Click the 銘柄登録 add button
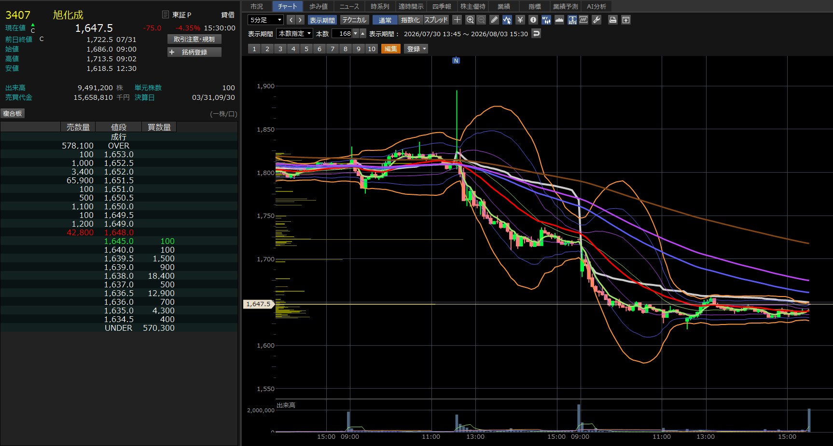The image size is (833, 446). point(194,52)
